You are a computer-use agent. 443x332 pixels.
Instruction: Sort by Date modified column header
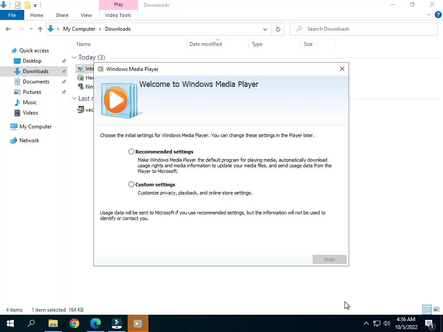click(x=205, y=44)
